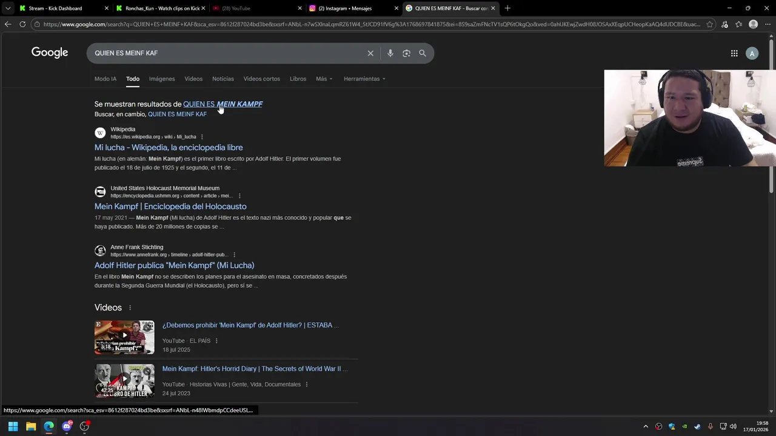
Task: Open the browser profile icon in the toolbar
Action: coord(753,24)
